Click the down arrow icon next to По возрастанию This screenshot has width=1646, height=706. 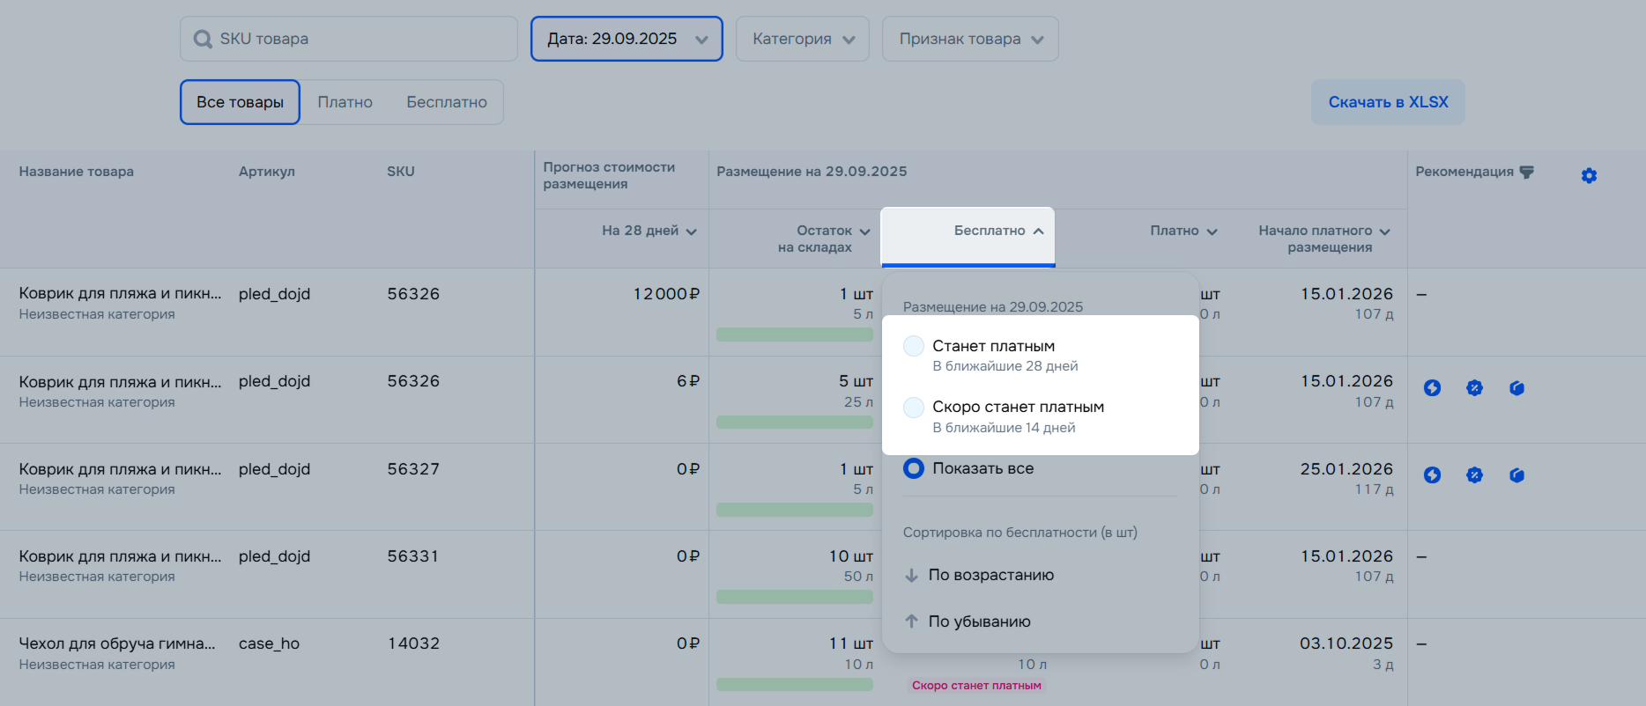tap(912, 576)
